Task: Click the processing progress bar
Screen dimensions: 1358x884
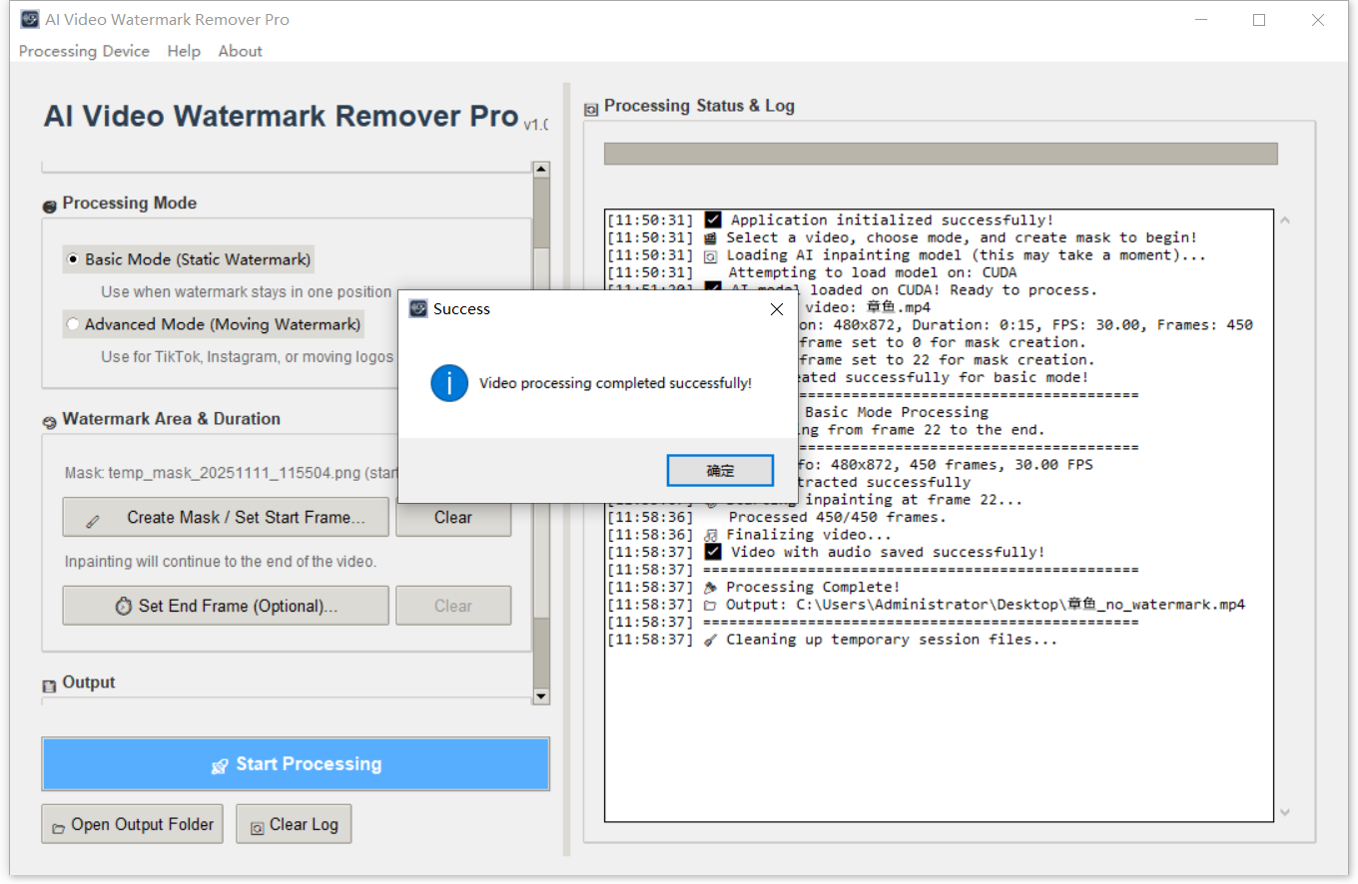Action: 940,154
